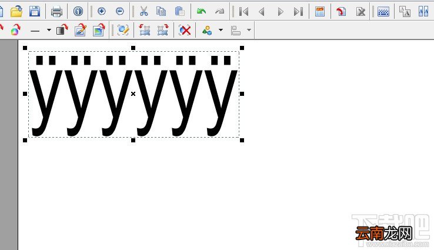Open the page layout icon with orange header

[x=320, y=12]
